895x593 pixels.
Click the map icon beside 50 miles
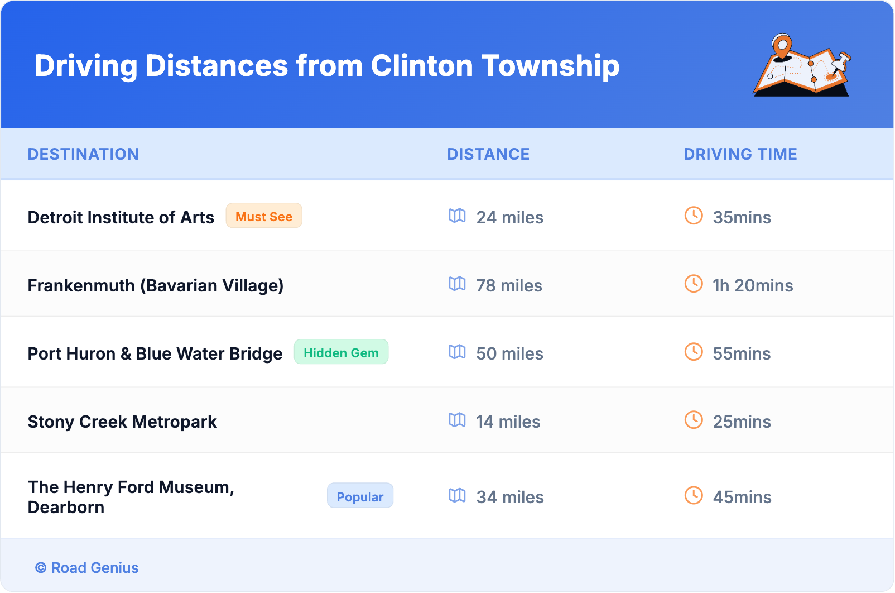[457, 352]
